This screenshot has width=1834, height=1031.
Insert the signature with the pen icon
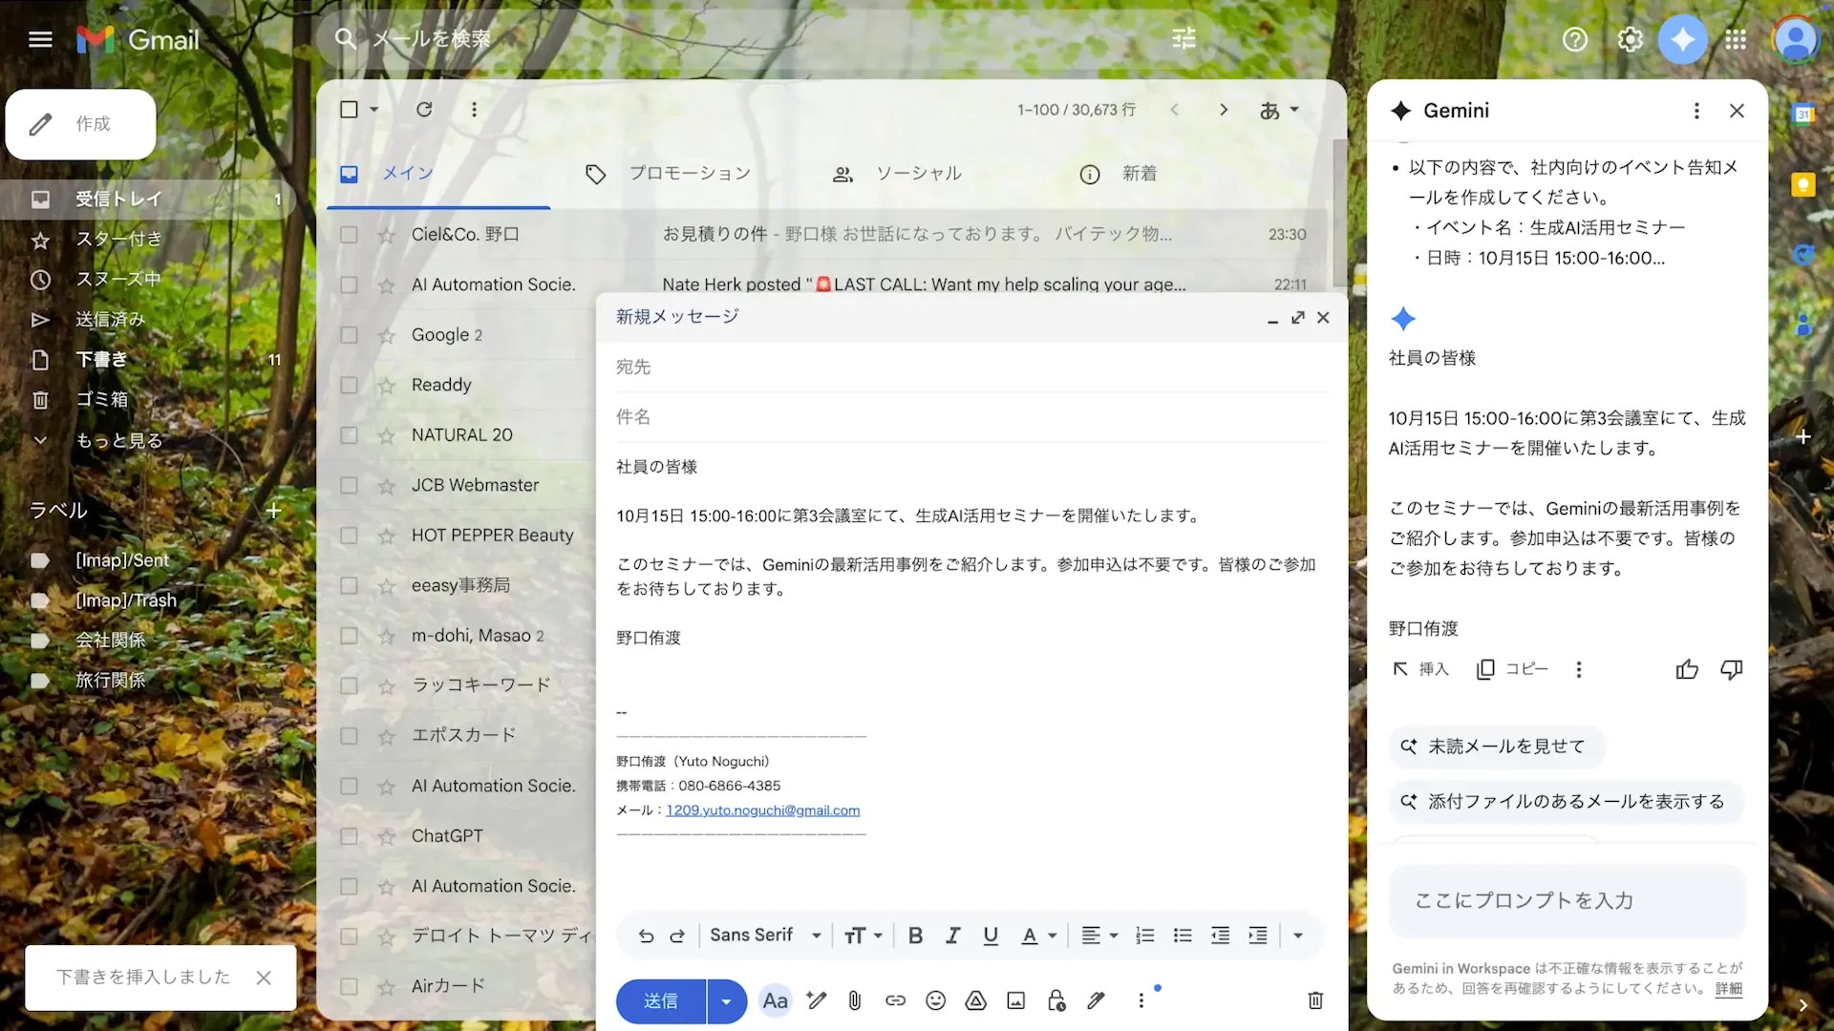coord(1097,1000)
